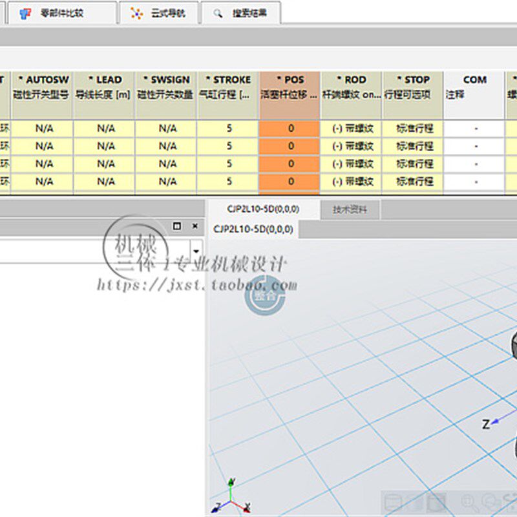Click the first row AUTOSW N/A cell
The height and width of the screenshot is (517, 517).
(41, 128)
